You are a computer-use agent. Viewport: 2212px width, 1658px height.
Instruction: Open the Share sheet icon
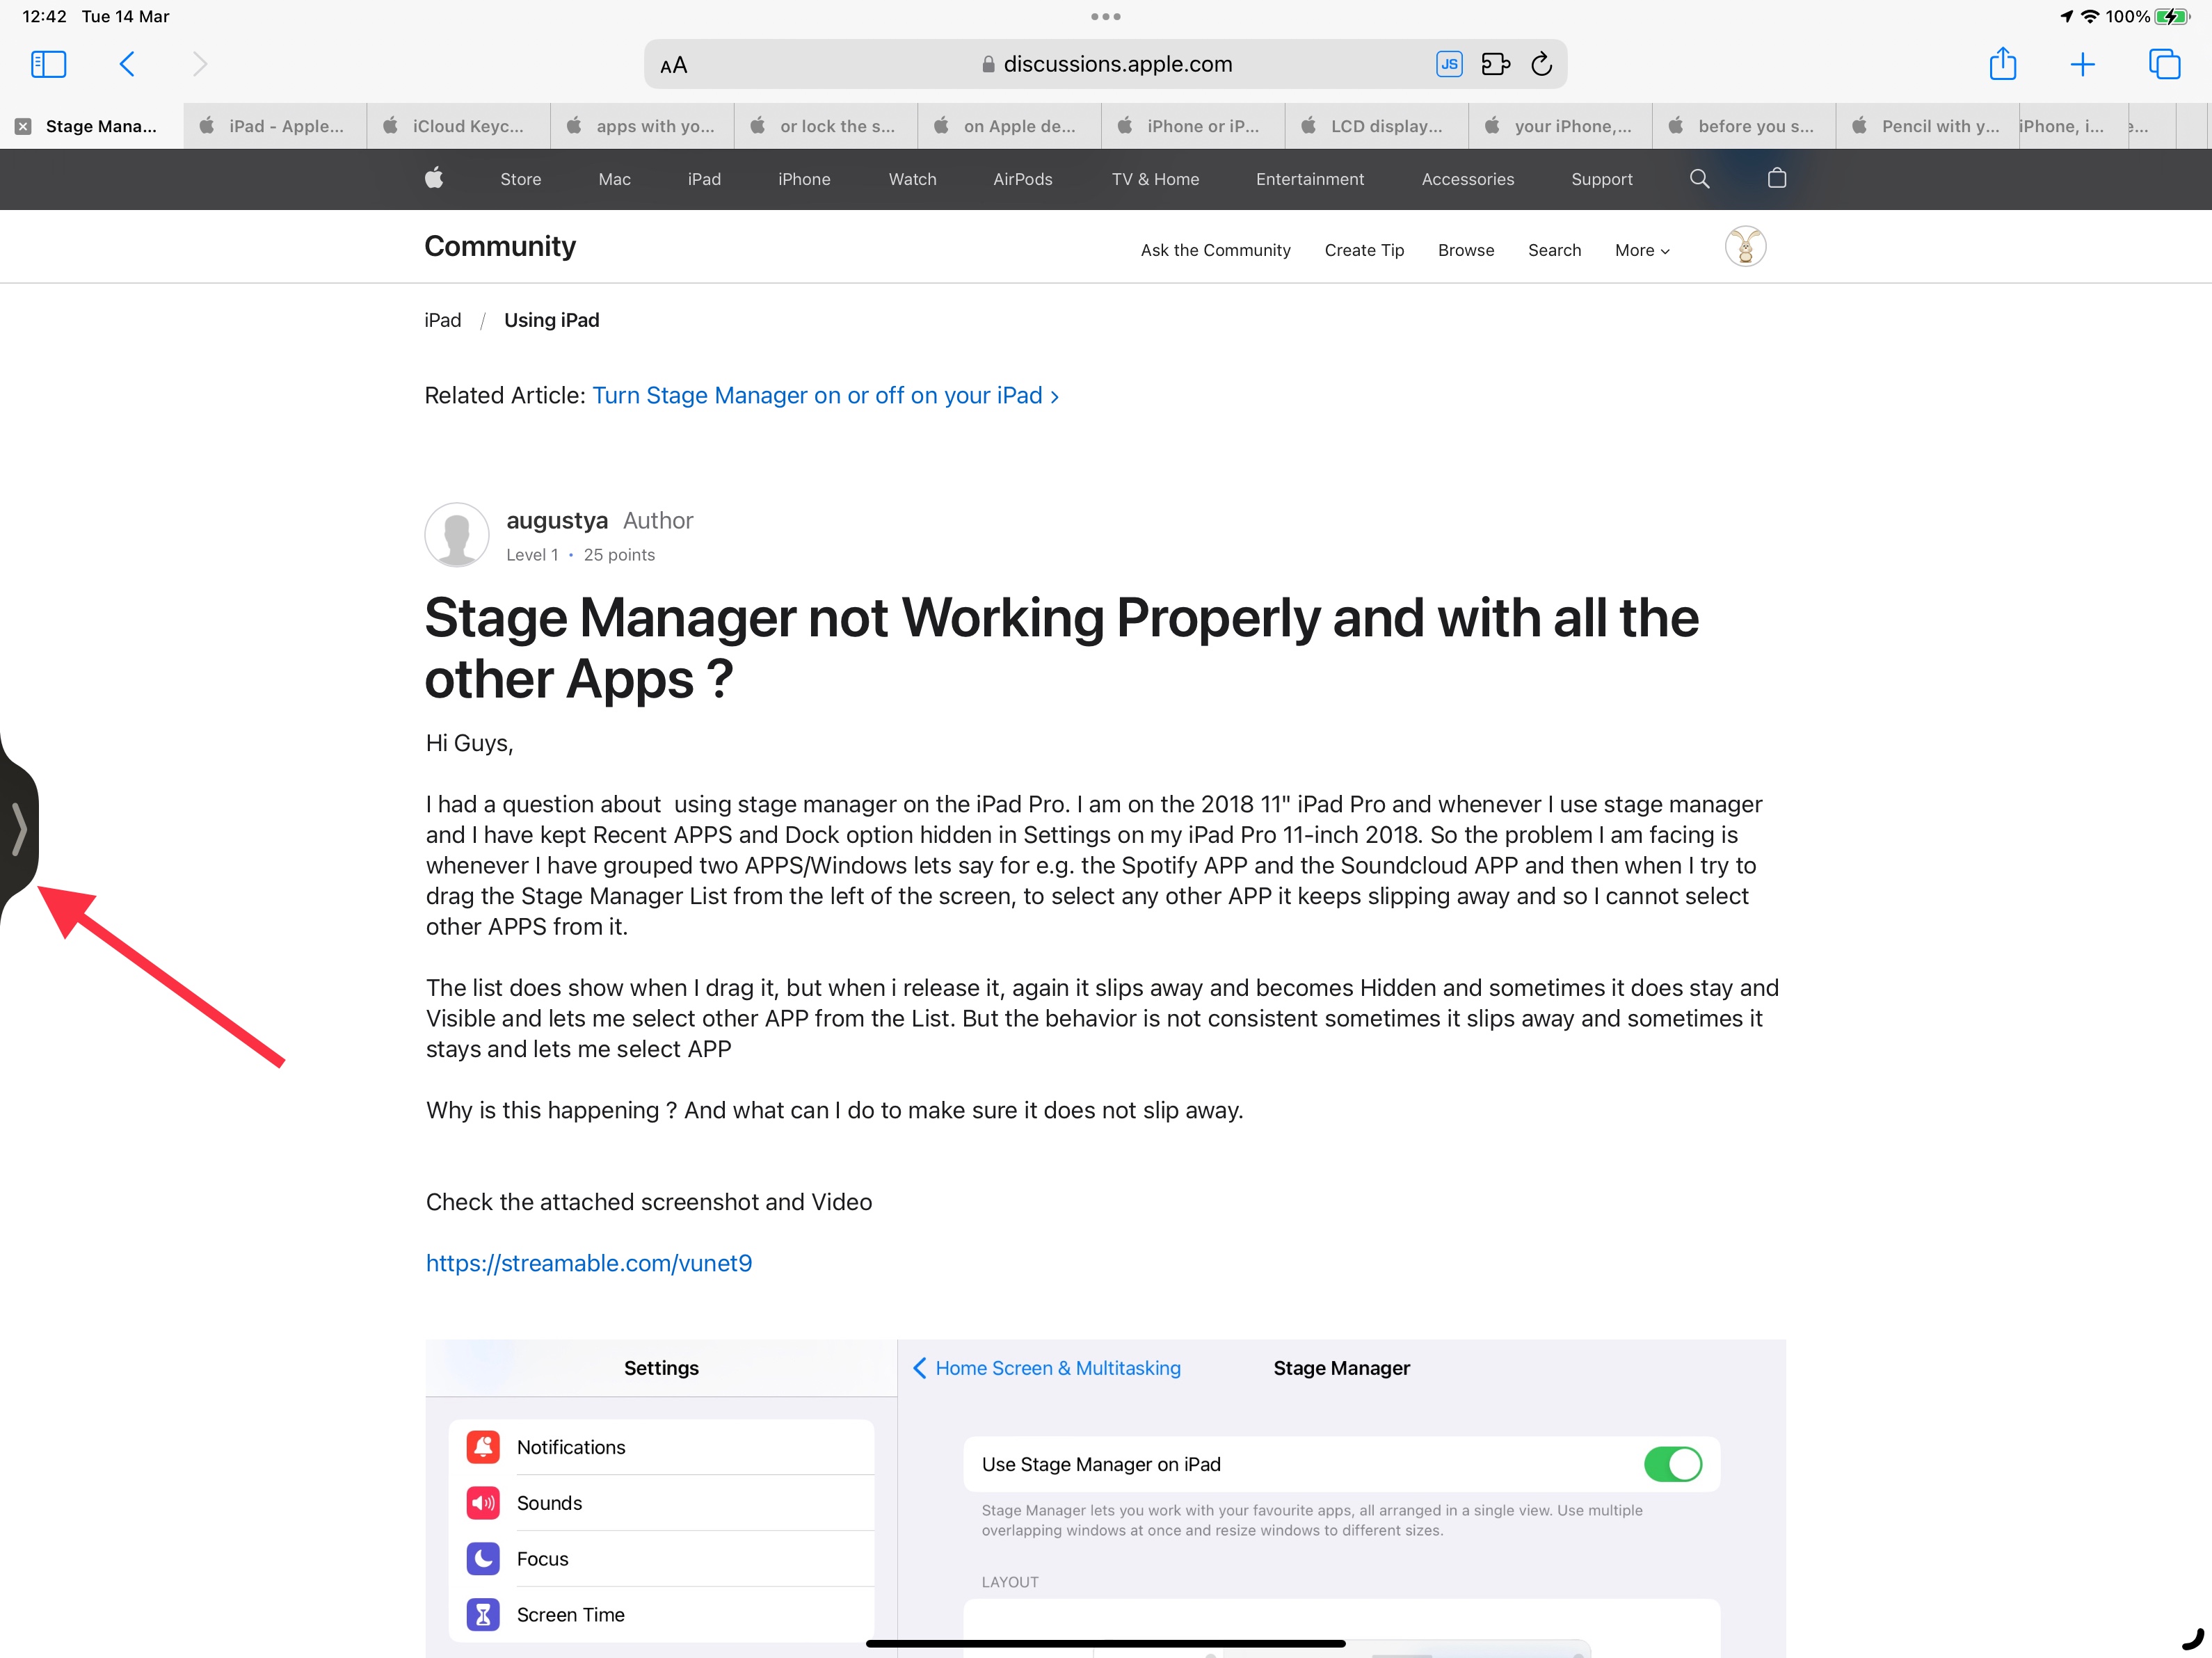(x=2002, y=65)
